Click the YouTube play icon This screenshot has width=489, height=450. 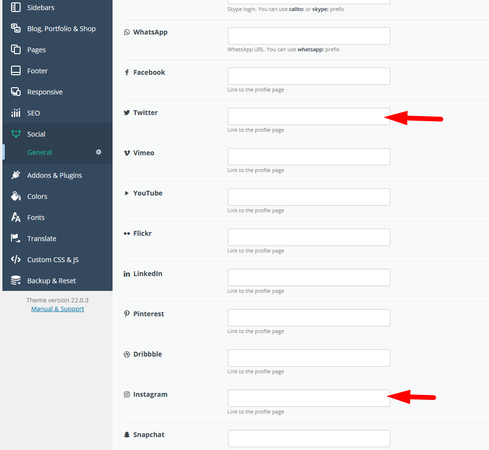(x=126, y=193)
